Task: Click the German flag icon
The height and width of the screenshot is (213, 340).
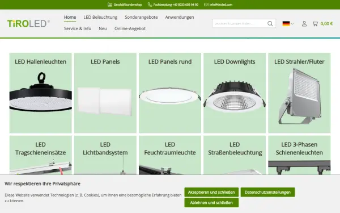Action: tap(286, 23)
